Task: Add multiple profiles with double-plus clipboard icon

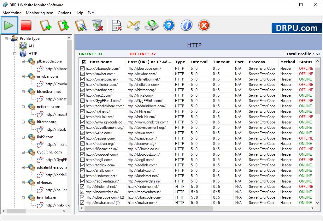Action: [x=63, y=25]
